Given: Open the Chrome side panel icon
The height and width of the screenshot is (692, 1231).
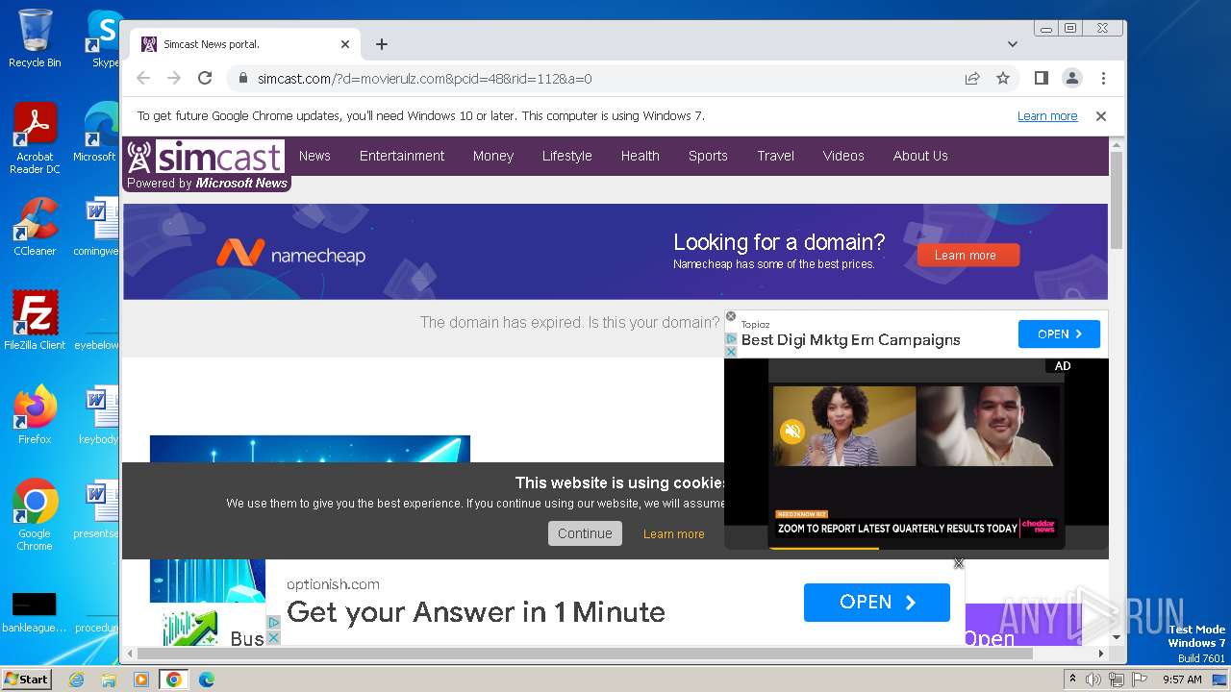Looking at the screenshot, I should click(x=1041, y=78).
